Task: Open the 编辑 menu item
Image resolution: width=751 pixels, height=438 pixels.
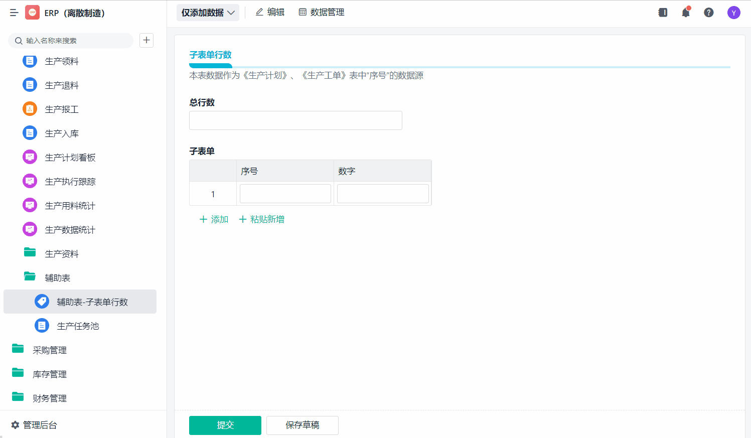Action: click(x=270, y=13)
